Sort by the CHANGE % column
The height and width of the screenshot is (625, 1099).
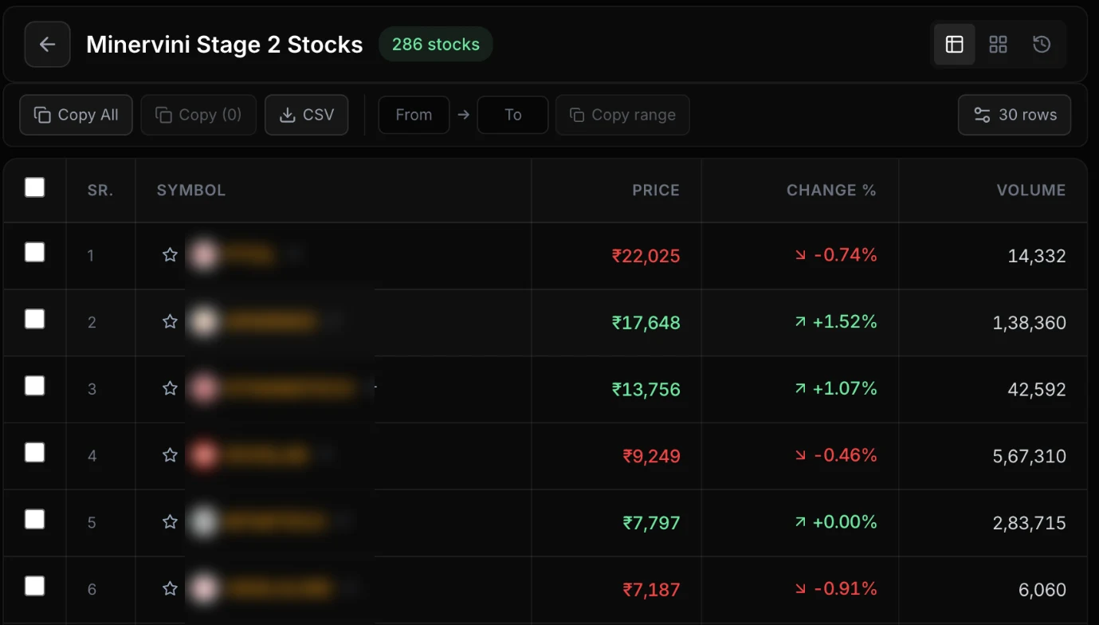(x=831, y=191)
